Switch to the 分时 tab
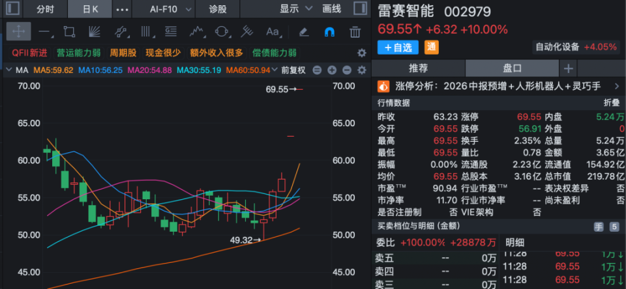 click(x=45, y=9)
